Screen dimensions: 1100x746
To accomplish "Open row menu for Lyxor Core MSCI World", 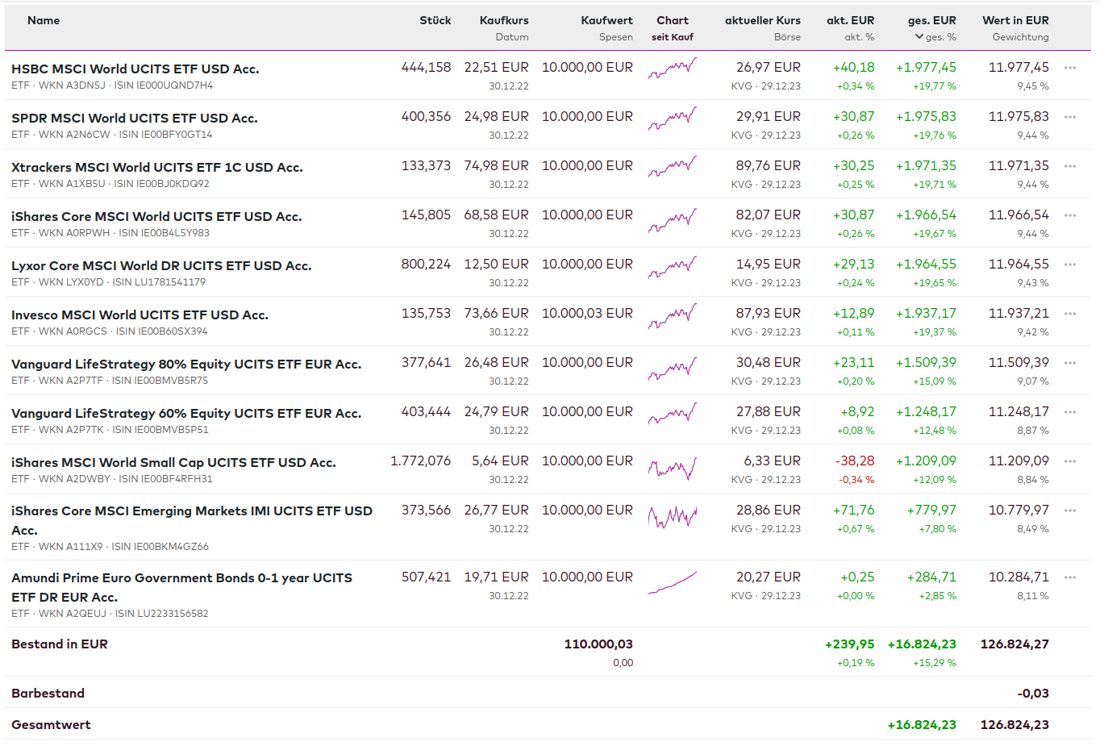I will pos(1070,265).
